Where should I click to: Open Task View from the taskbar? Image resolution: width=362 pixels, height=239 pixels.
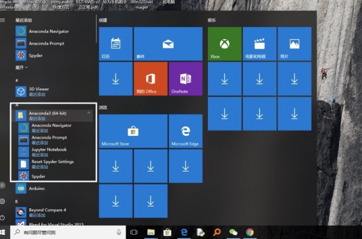point(134,232)
